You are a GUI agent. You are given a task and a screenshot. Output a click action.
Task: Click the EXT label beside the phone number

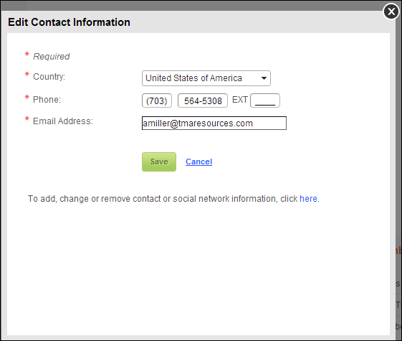[x=240, y=100]
